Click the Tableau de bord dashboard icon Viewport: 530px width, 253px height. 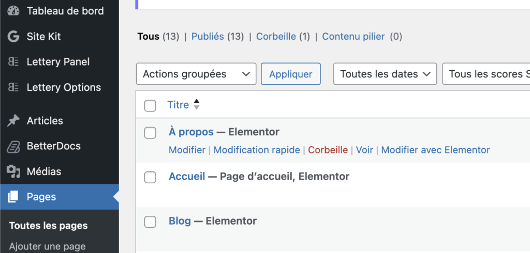click(x=13, y=11)
